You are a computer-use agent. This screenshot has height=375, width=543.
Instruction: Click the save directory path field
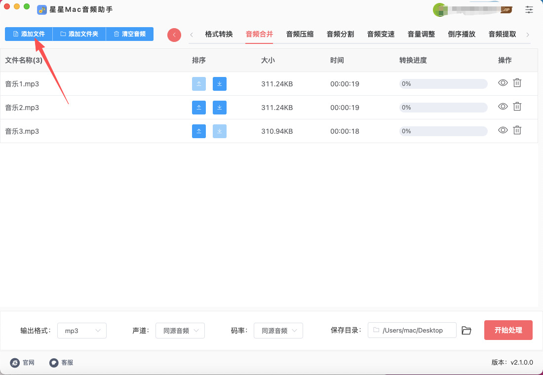click(412, 331)
